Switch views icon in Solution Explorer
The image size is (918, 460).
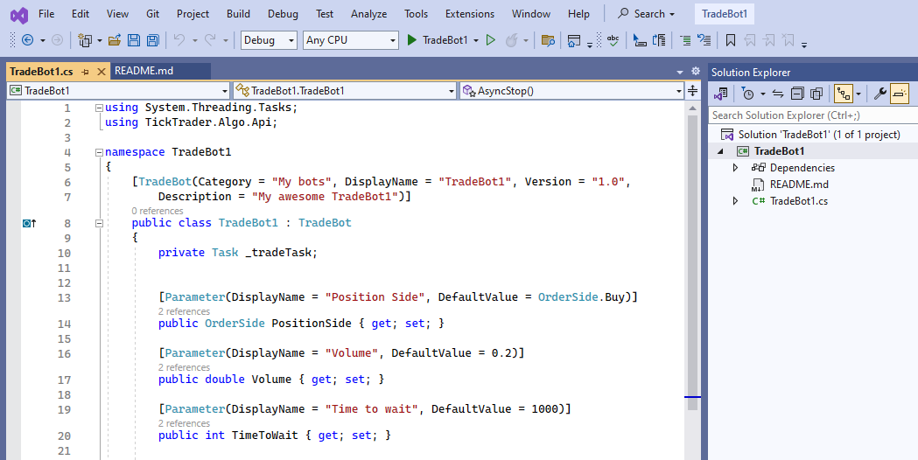coord(721,94)
